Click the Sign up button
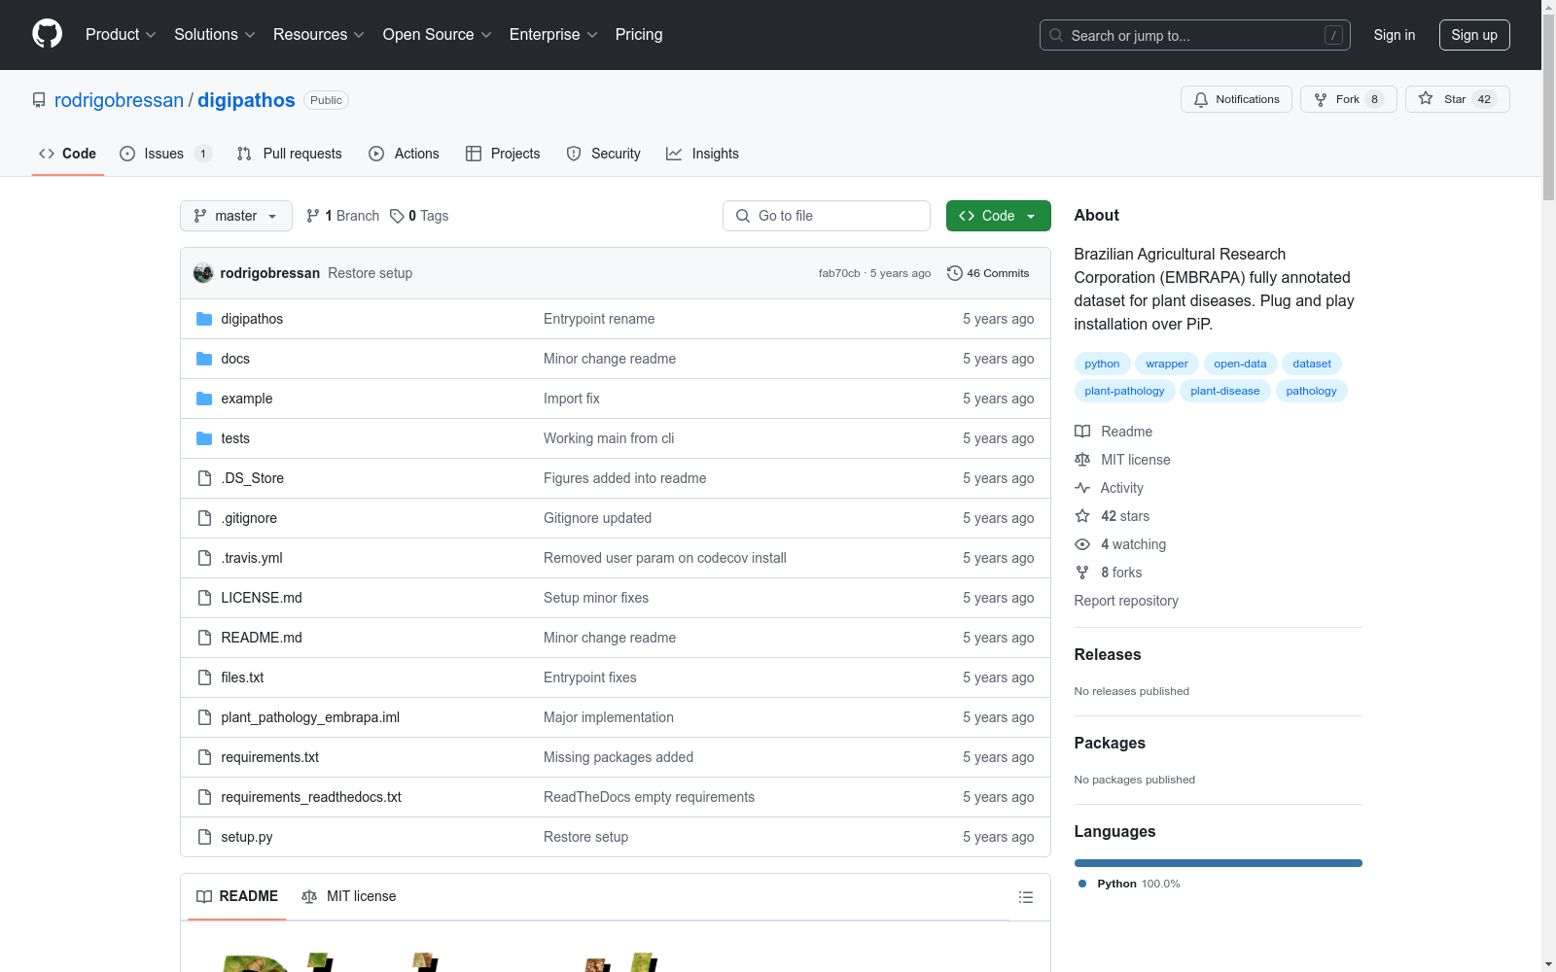Screen dimensions: 1556x972 1474,35
